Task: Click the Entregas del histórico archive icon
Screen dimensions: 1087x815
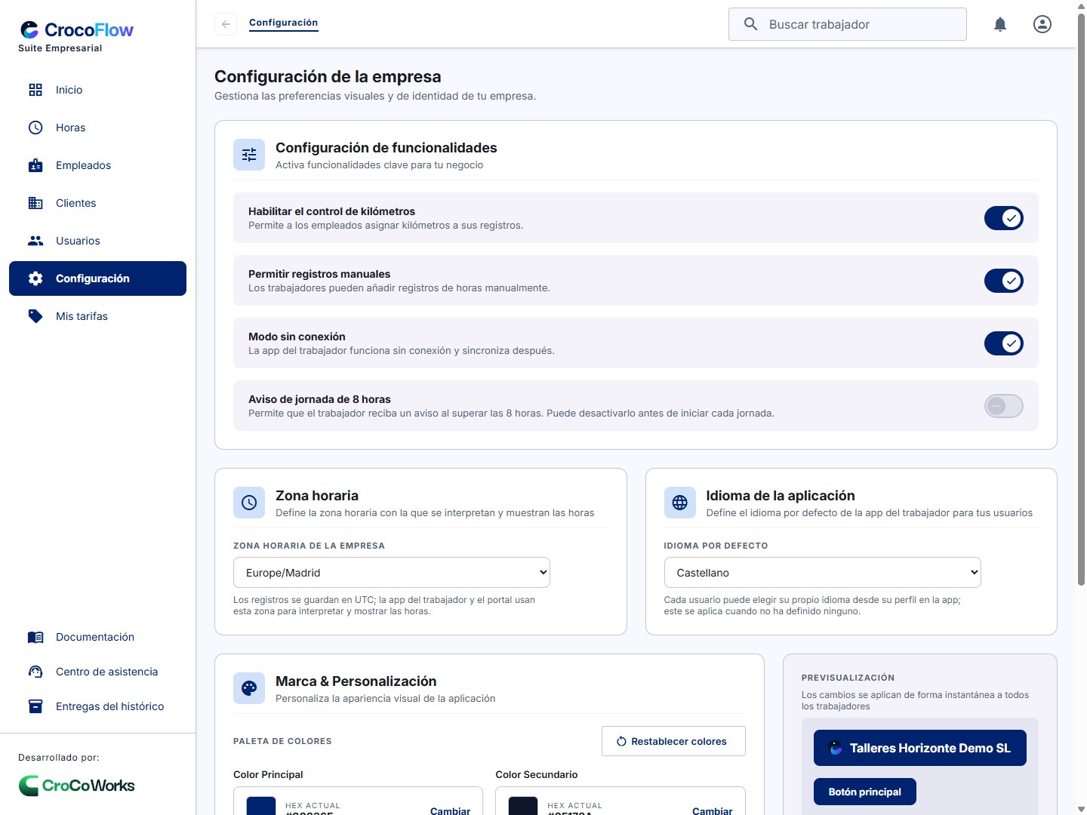Action: click(x=35, y=706)
